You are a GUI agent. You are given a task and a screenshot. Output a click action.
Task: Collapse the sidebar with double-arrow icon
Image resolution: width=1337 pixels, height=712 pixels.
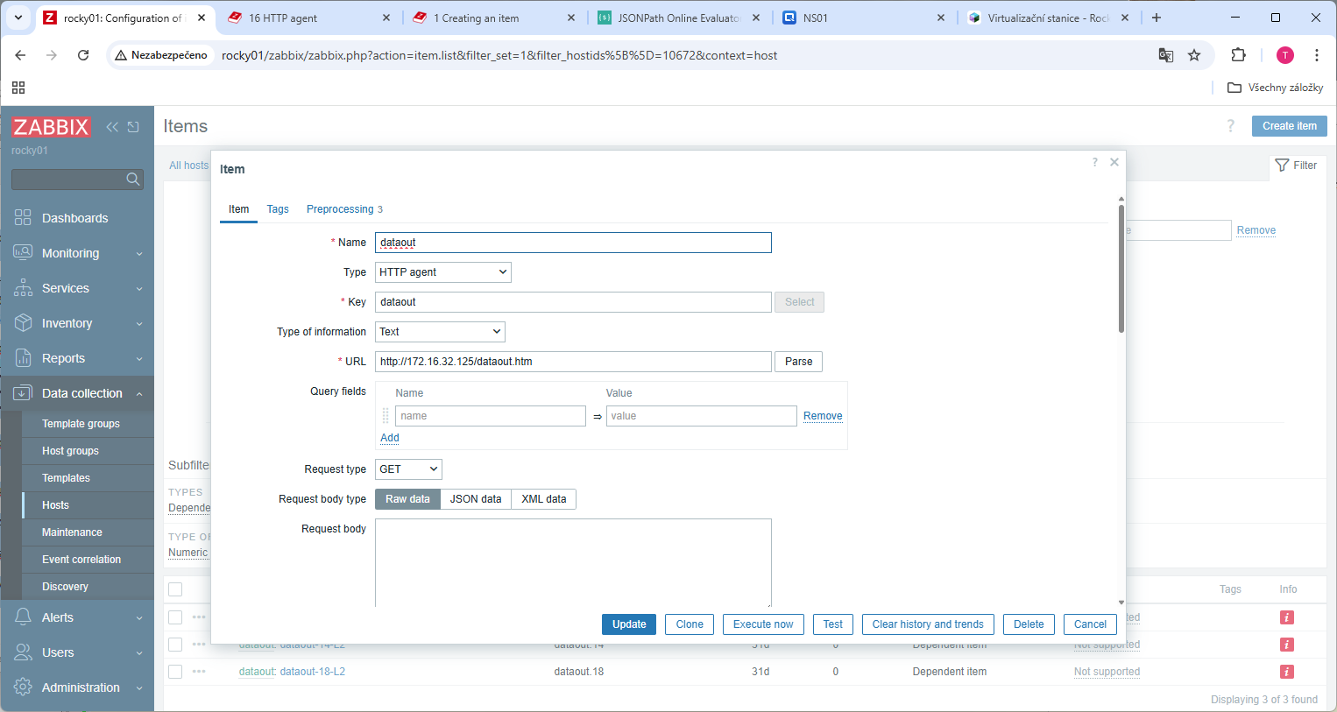click(112, 127)
